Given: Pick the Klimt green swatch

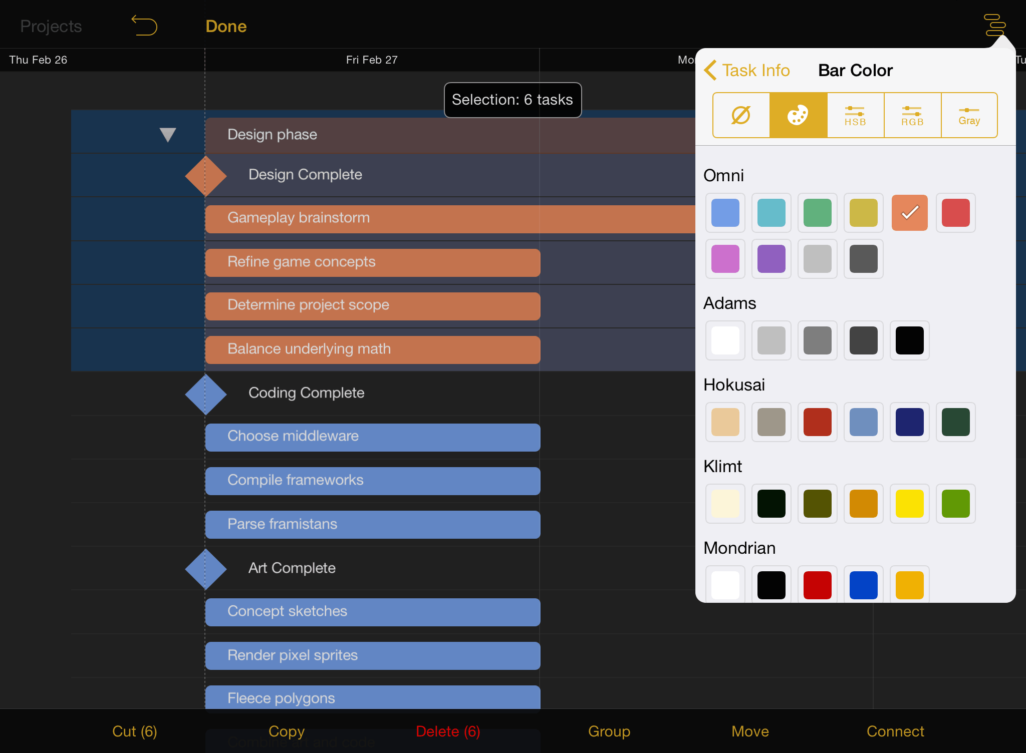Looking at the screenshot, I should click(956, 504).
